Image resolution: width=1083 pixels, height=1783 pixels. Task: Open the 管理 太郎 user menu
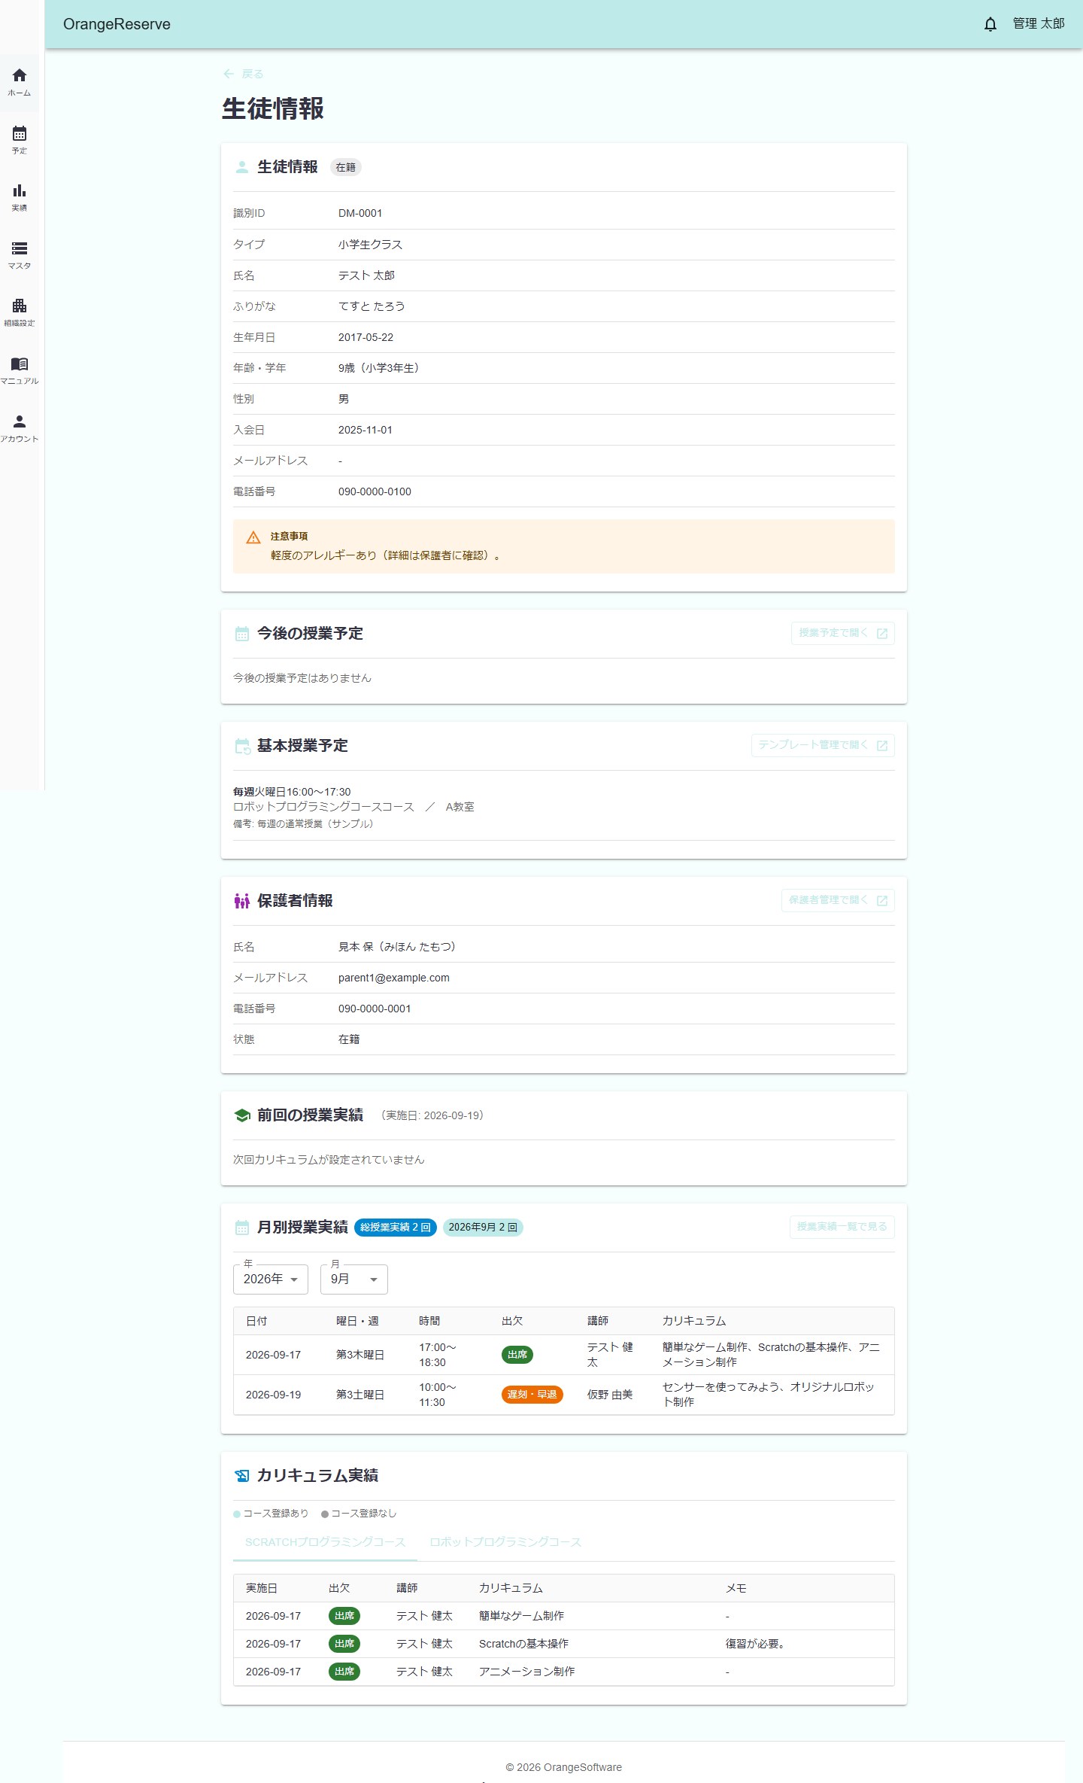[1039, 24]
